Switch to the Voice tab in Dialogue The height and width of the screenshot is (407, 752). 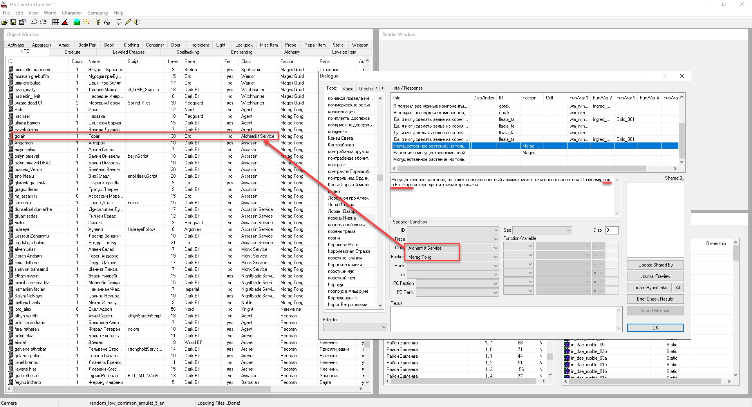point(348,89)
